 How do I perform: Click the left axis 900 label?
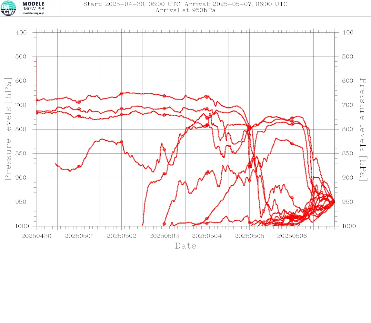click(21, 178)
